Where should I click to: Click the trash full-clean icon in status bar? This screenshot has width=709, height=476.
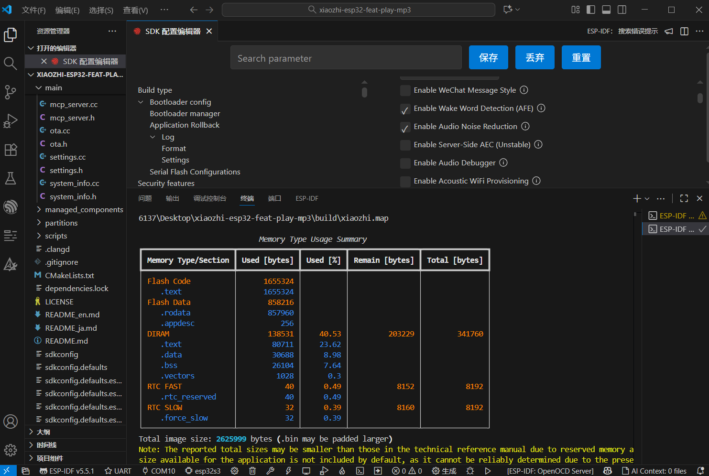pos(252,471)
